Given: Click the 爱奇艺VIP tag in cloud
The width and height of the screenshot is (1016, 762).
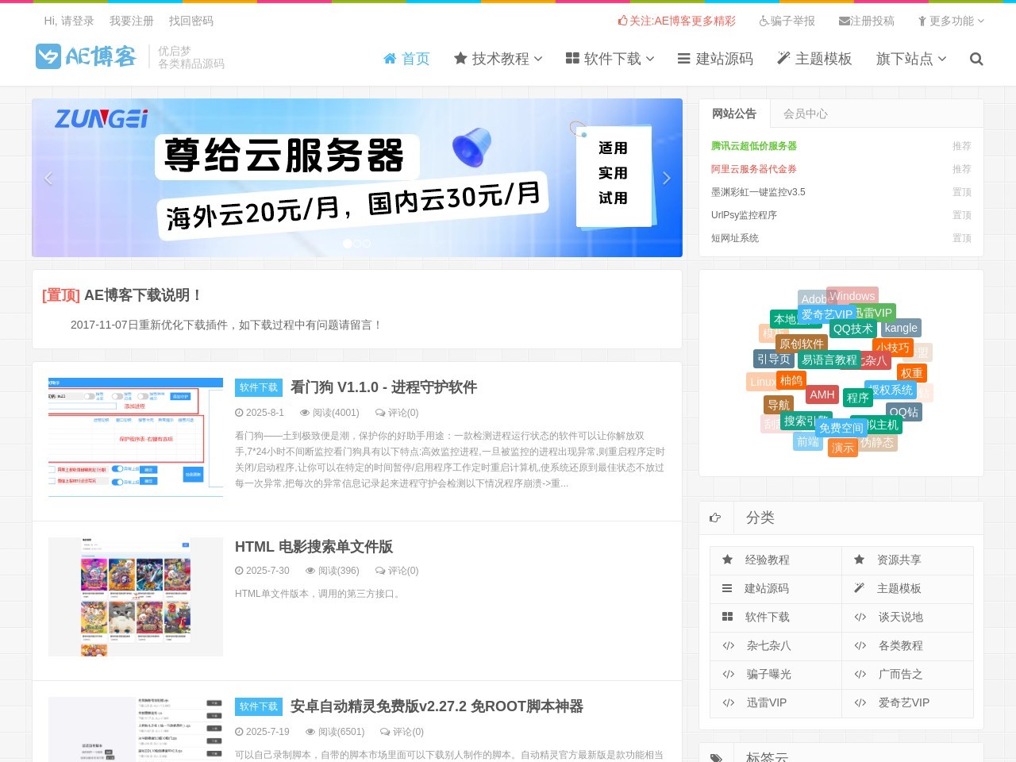Looking at the screenshot, I should [x=826, y=314].
